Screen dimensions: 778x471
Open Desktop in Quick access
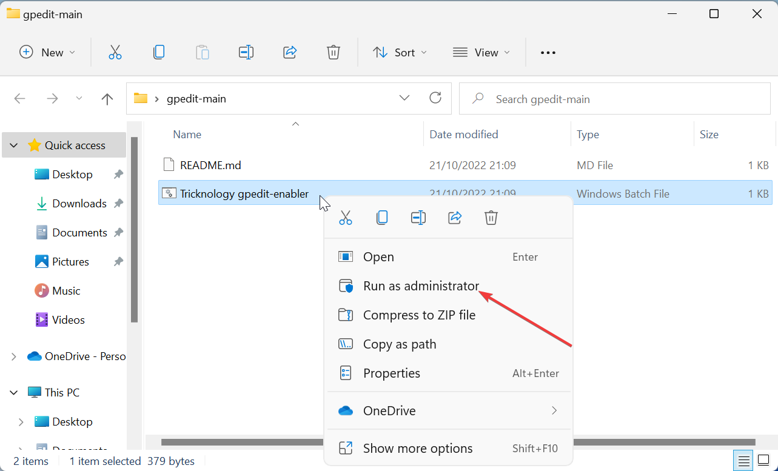pyautogui.click(x=72, y=175)
